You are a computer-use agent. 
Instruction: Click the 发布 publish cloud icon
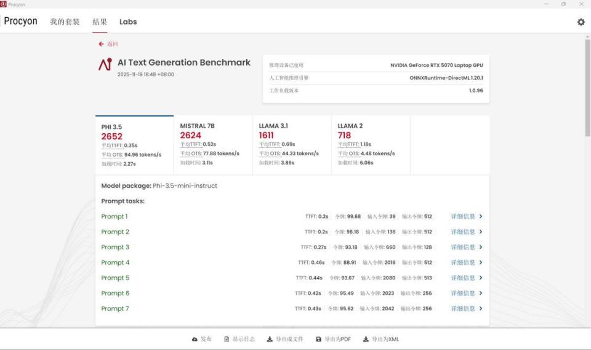point(195,339)
